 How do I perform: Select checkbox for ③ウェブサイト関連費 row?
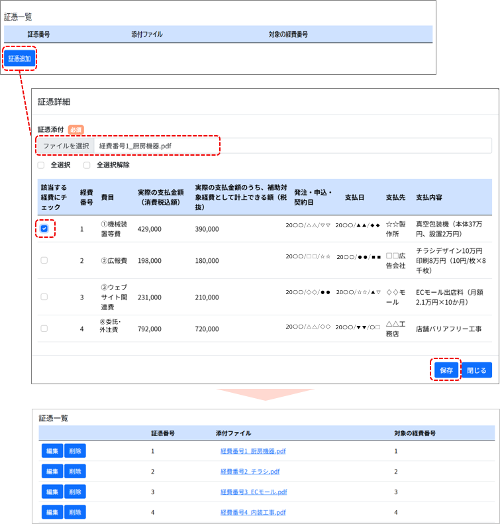point(44,297)
